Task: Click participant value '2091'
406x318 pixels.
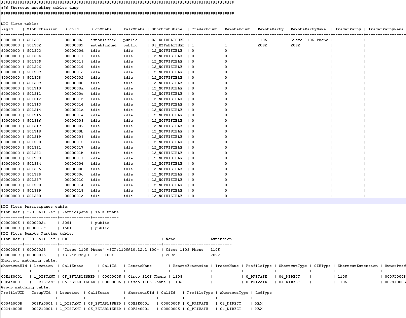Action: point(67,223)
